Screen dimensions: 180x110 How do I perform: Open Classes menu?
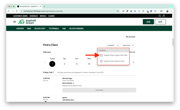pos(51,16)
